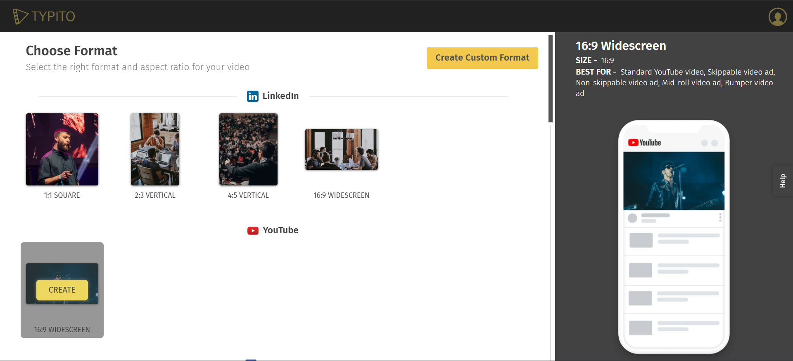Image resolution: width=793 pixels, height=361 pixels.
Task: Select LinkedIn 1:1 Square thumbnail
Action: point(62,149)
